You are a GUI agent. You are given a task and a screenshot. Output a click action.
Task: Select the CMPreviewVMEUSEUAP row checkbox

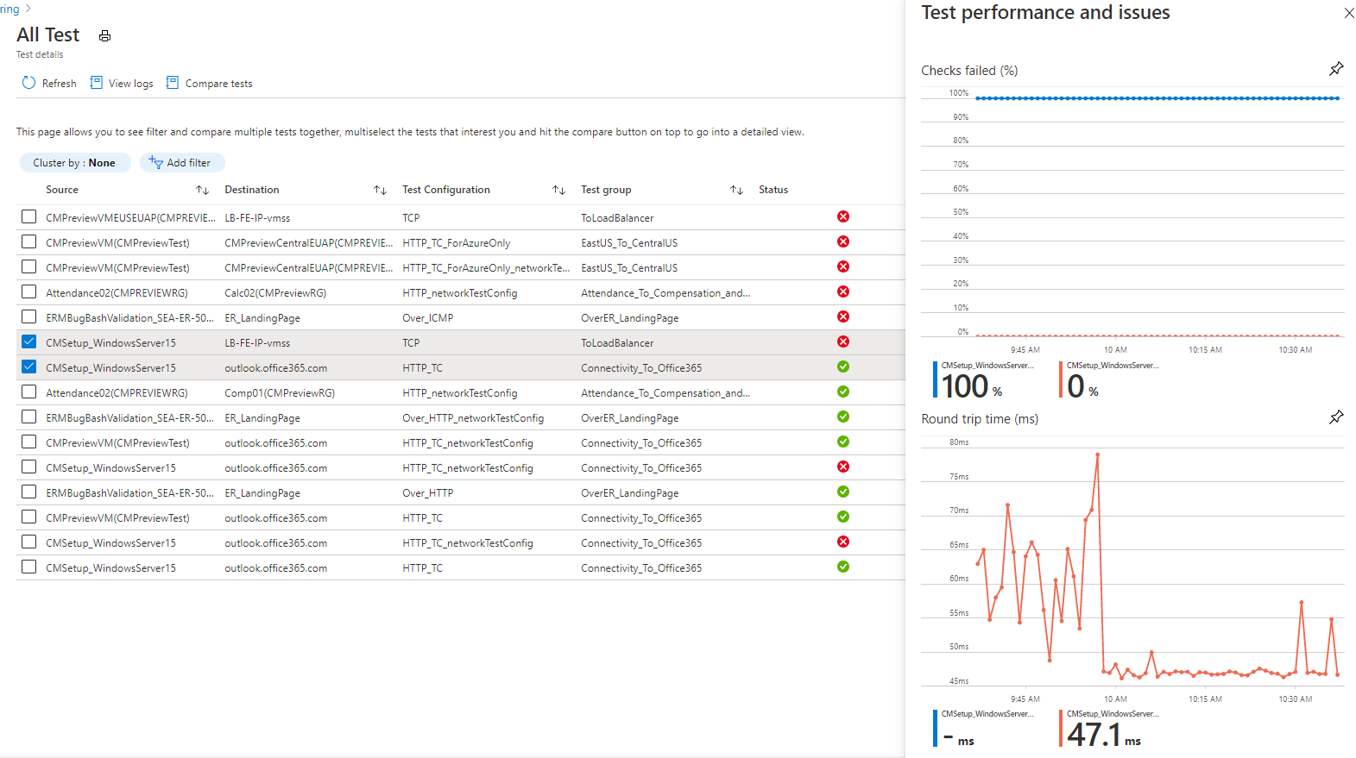[x=29, y=216]
